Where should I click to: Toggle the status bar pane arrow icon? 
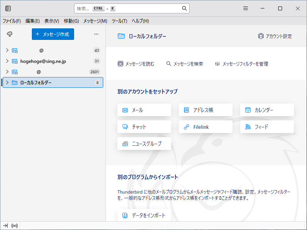5,226
